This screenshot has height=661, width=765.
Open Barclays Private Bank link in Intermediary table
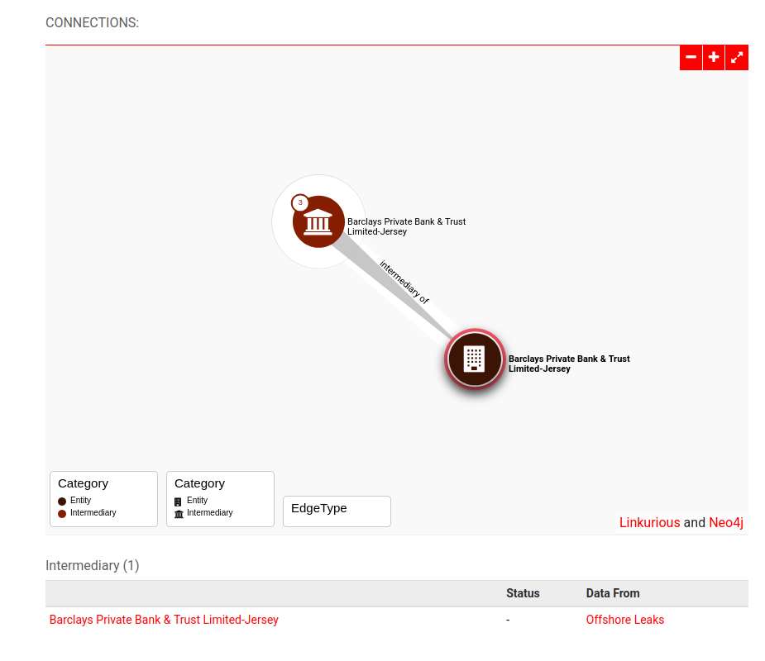164,620
